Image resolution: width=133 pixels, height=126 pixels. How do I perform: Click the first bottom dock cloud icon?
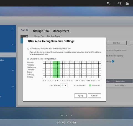[x=59, y=123]
